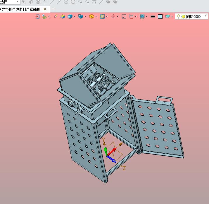Open the red crosshair target dropdown arrow
This screenshot has height=204, width=209.
[x=118, y=17]
